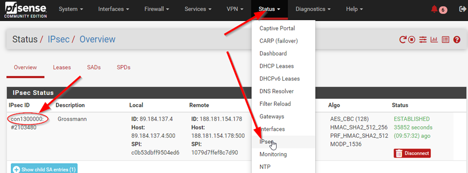The width and height of the screenshot is (468, 173).
Task: Follow the IPsec breadcrumb link
Action: click(x=59, y=39)
